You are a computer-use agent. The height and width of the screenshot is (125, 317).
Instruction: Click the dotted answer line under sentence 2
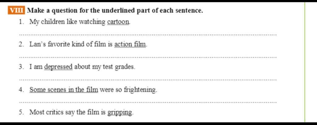[x=147, y=57]
